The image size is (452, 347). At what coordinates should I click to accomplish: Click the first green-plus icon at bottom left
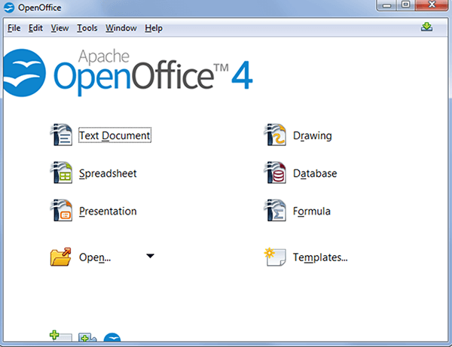point(60,339)
